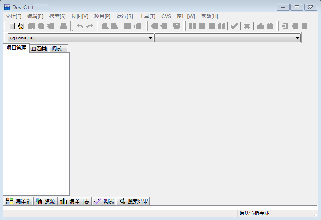
Task: Switch to the 查看类 side tab
Action: pos(39,49)
